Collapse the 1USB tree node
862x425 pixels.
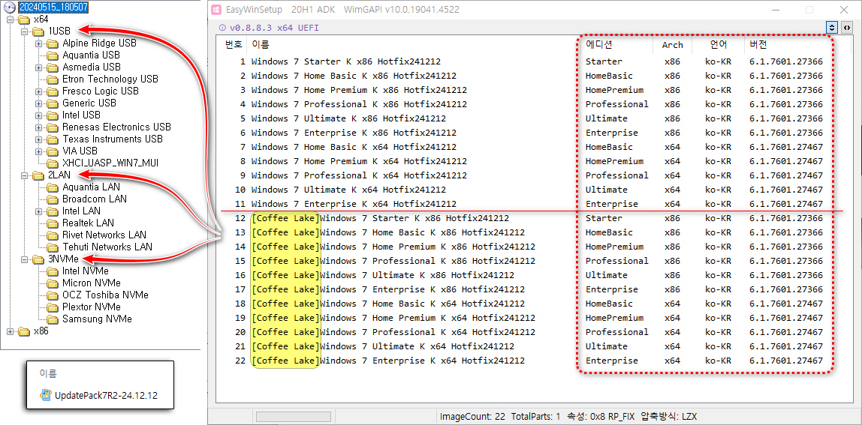point(24,31)
